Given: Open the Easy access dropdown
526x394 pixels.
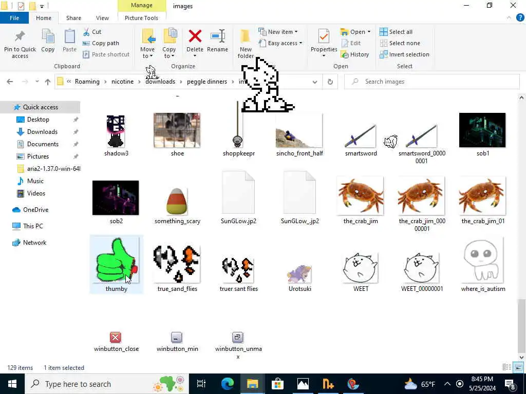Looking at the screenshot, I should (x=280, y=43).
